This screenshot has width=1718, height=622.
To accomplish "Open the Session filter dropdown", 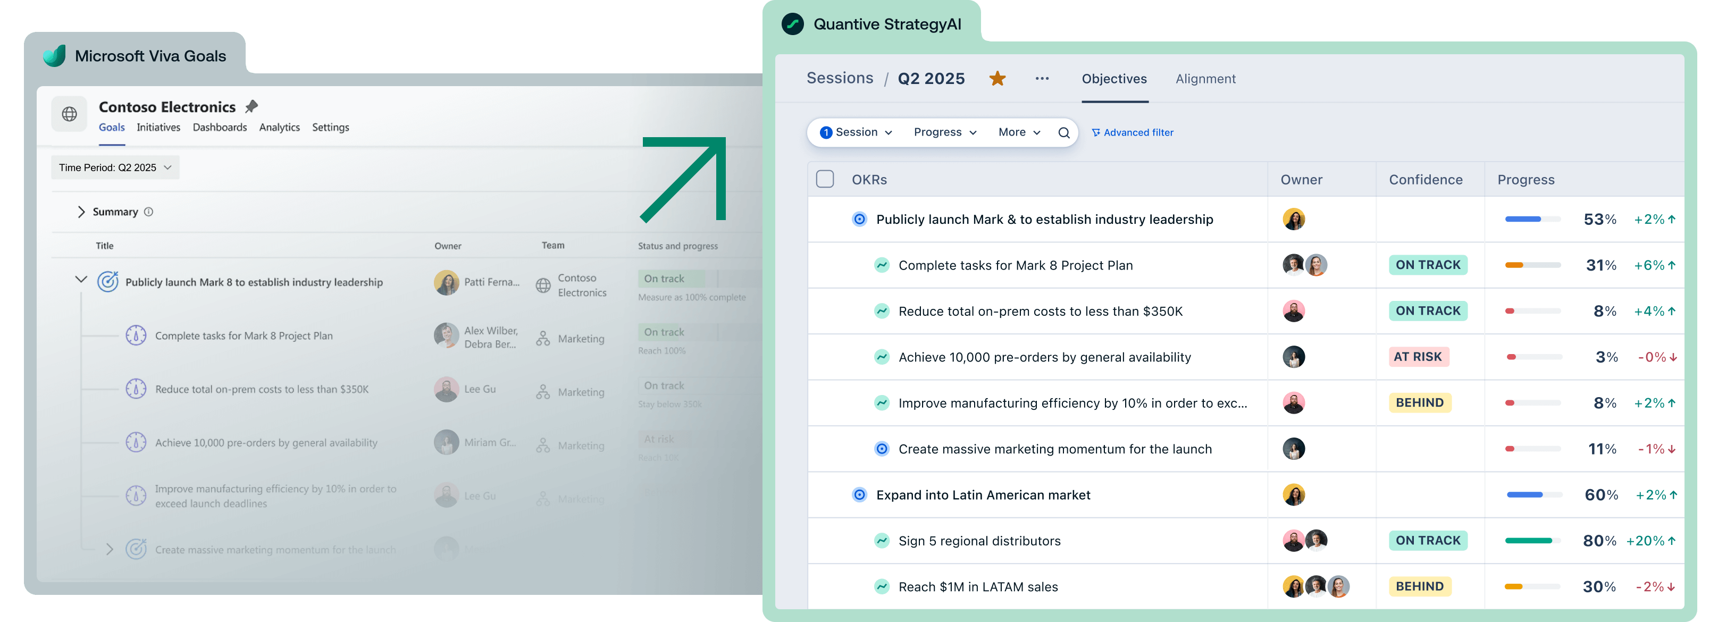I will pos(856,133).
